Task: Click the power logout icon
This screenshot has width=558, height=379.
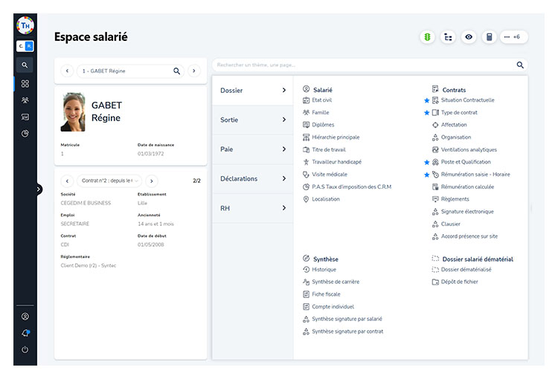Action: tap(25, 349)
